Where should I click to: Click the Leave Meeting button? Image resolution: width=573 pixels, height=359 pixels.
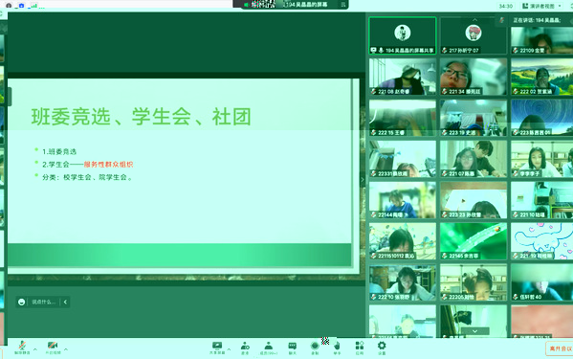[560, 348]
